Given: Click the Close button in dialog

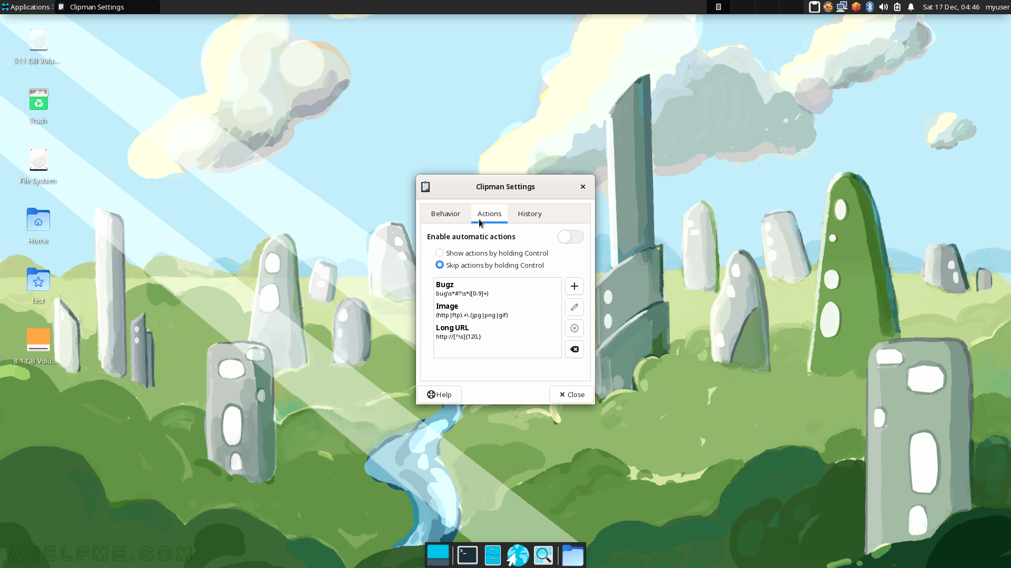Looking at the screenshot, I should click(571, 394).
